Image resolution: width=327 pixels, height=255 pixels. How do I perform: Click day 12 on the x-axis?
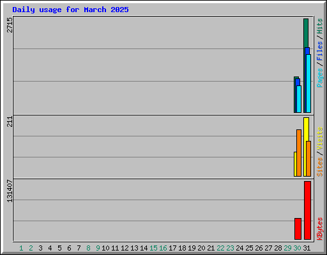coord(125,248)
